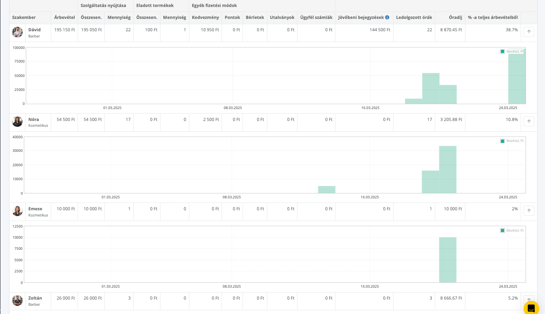Click Nóra's profile avatar
Image resolution: width=545 pixels, height=314 pixels.
(17, 122)
